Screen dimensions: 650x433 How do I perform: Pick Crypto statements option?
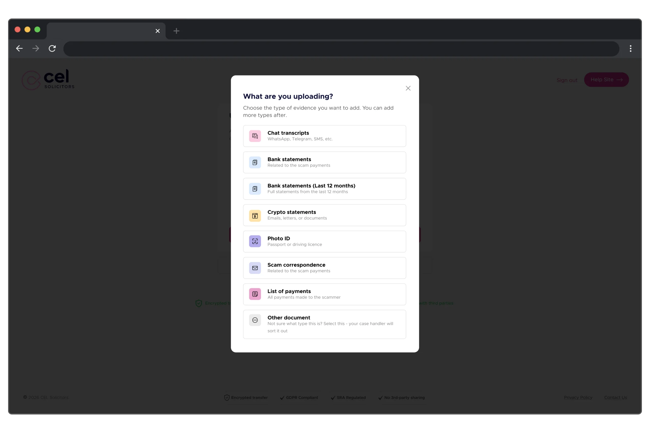pyautogui.click(x=324, y=215)
